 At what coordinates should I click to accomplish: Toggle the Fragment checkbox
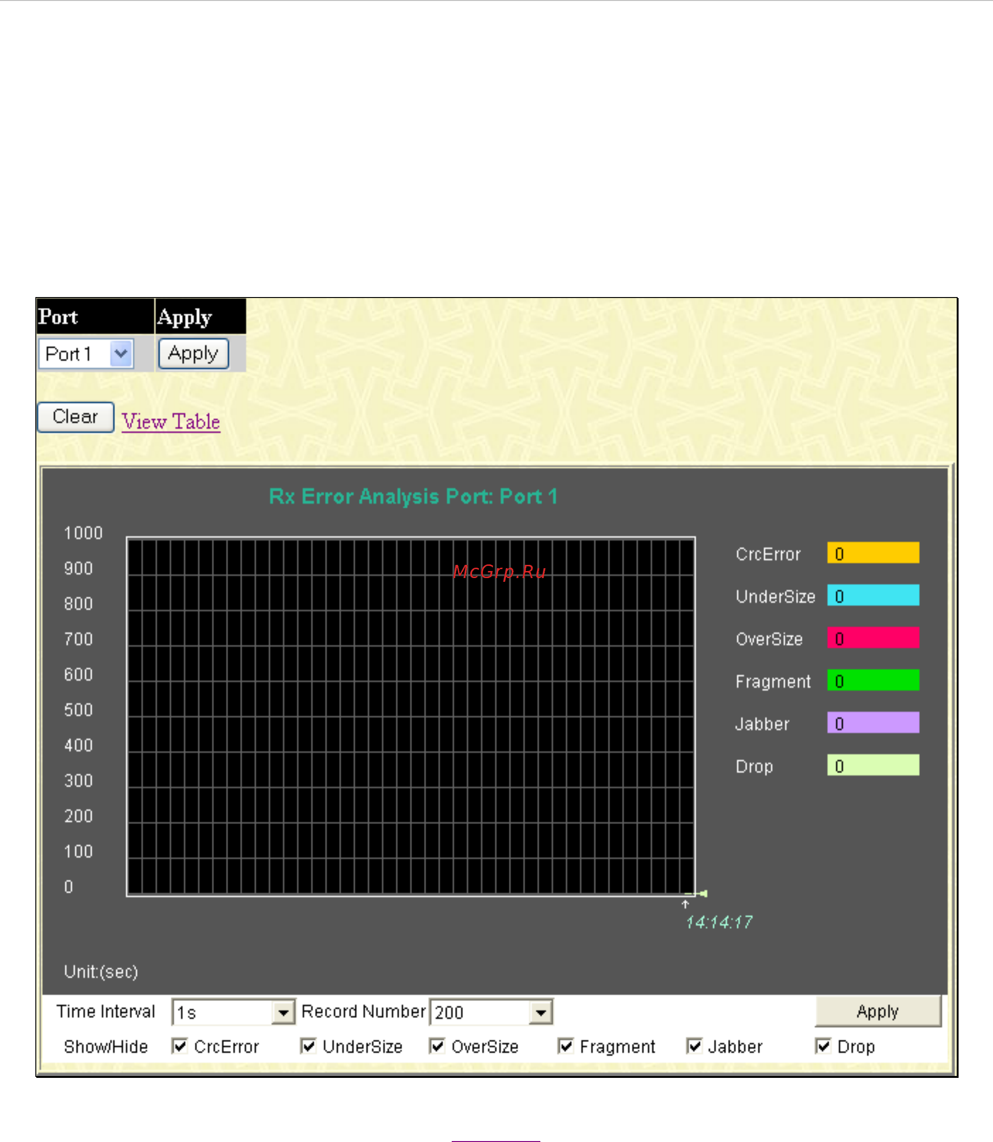[x=565, y=1046]
